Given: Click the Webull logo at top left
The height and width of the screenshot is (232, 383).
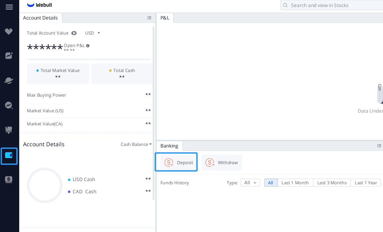Looking at the screenshot, I should point(39,5).
